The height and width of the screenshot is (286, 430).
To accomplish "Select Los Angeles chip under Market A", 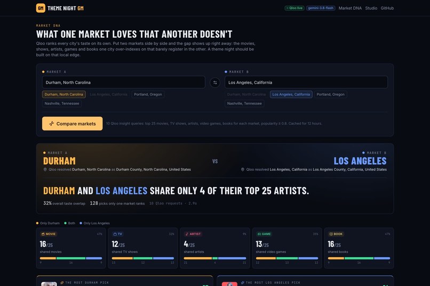I will (109, 94).
